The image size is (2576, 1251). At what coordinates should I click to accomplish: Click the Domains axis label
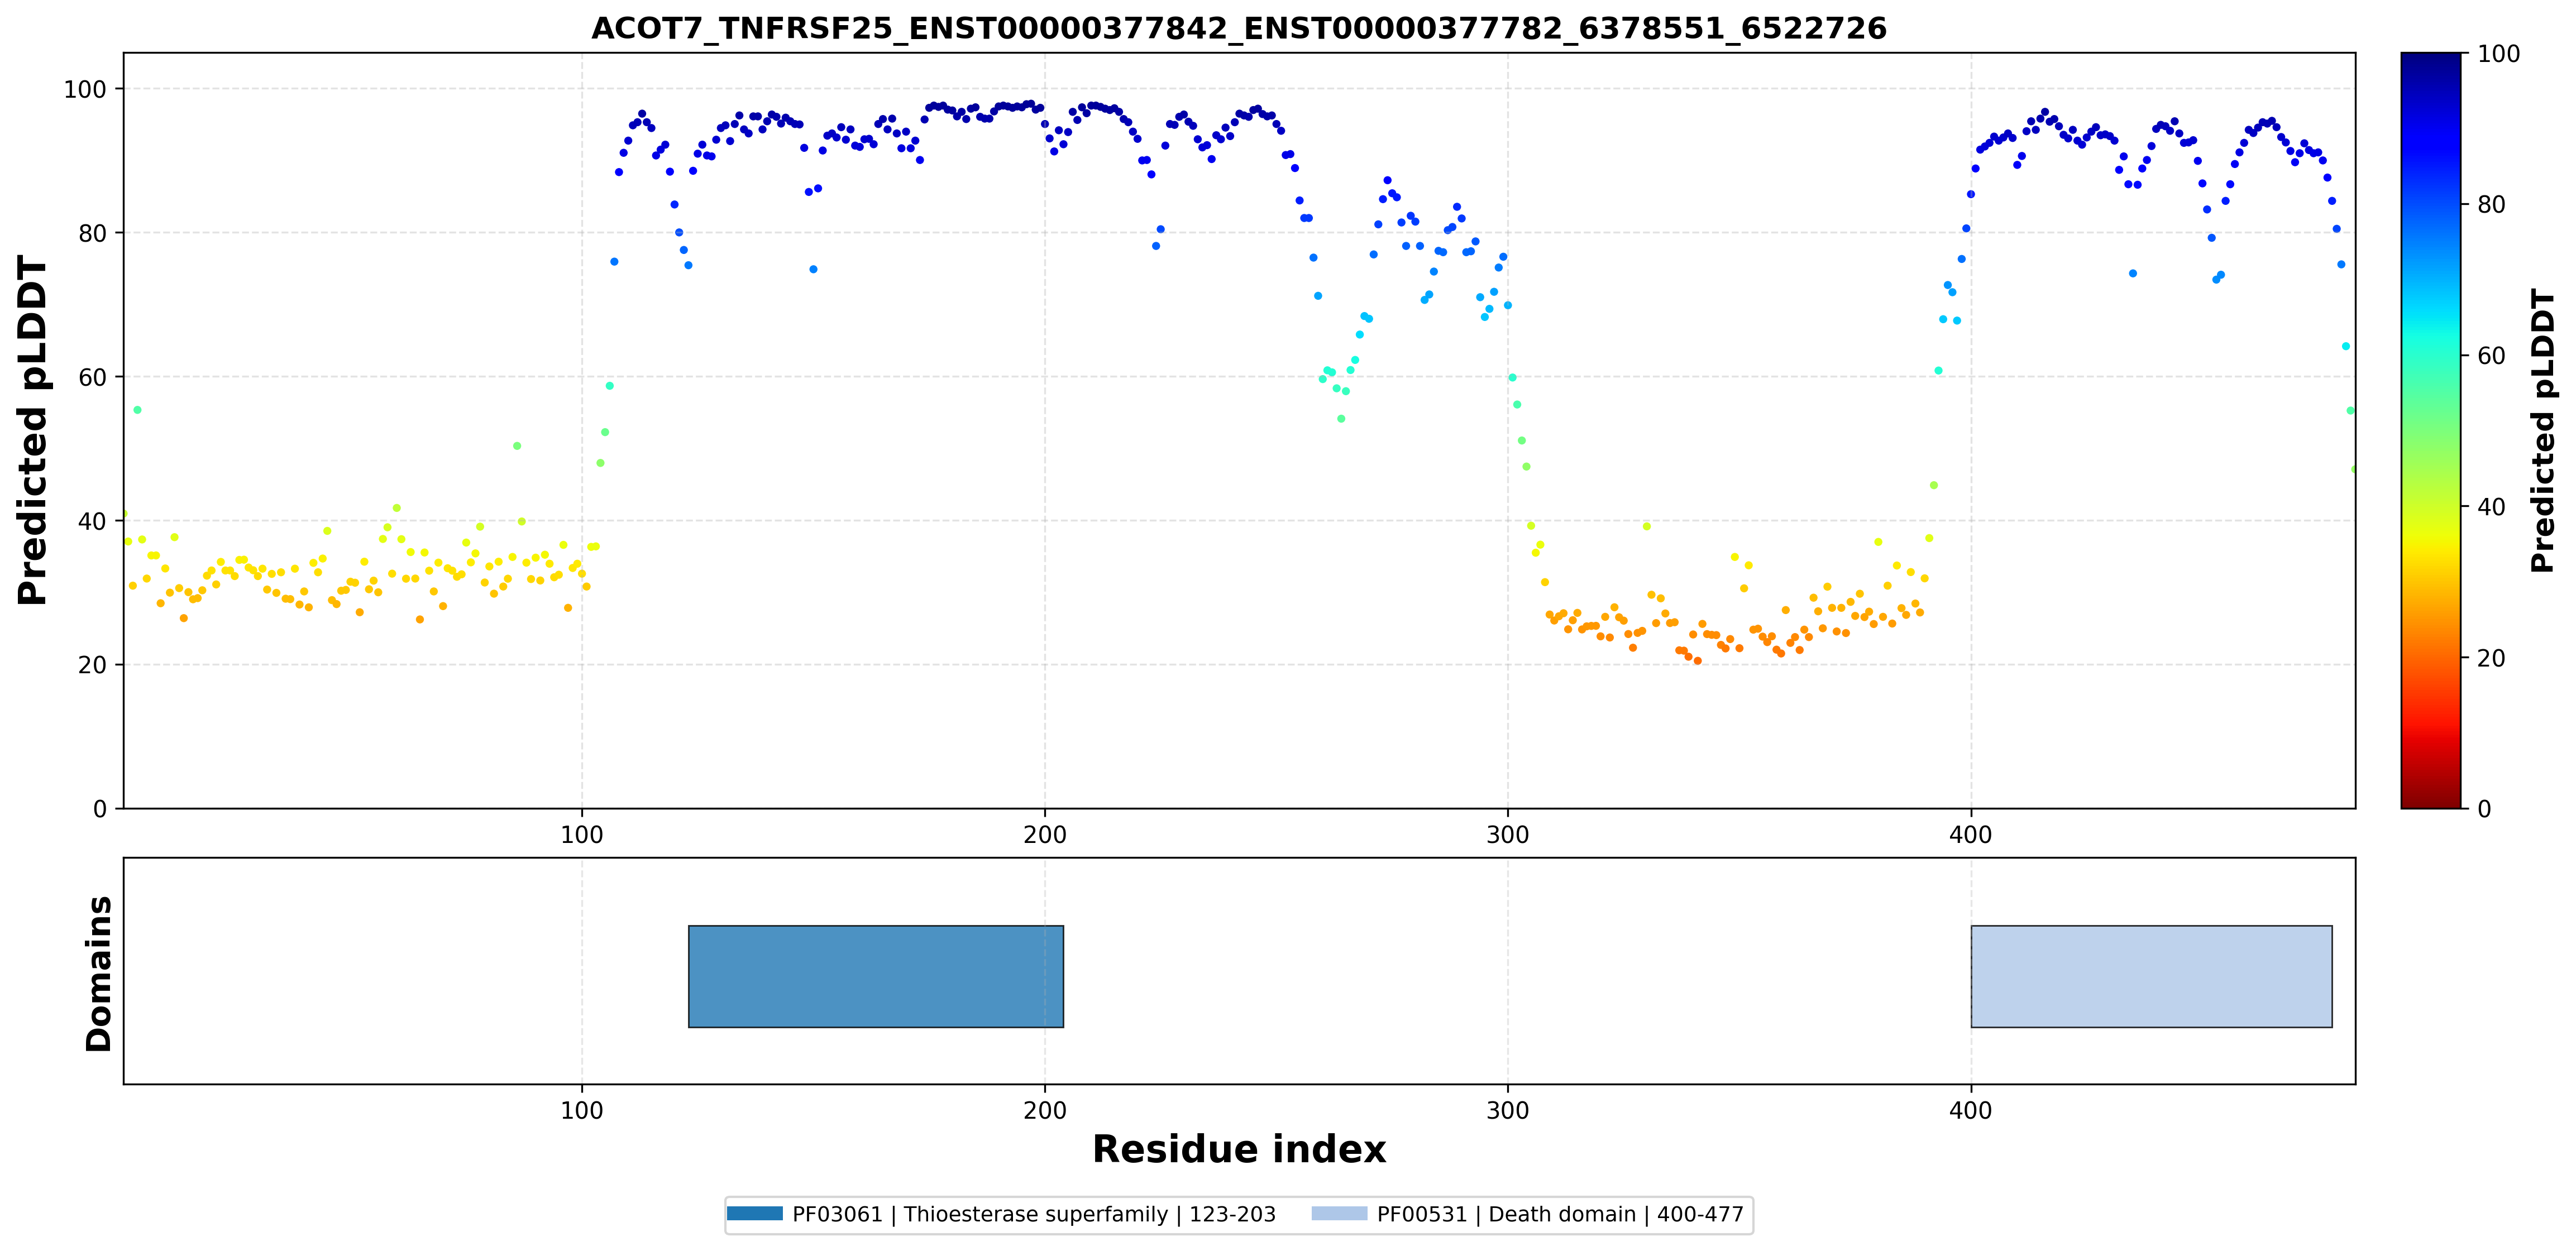pos(98,974)
